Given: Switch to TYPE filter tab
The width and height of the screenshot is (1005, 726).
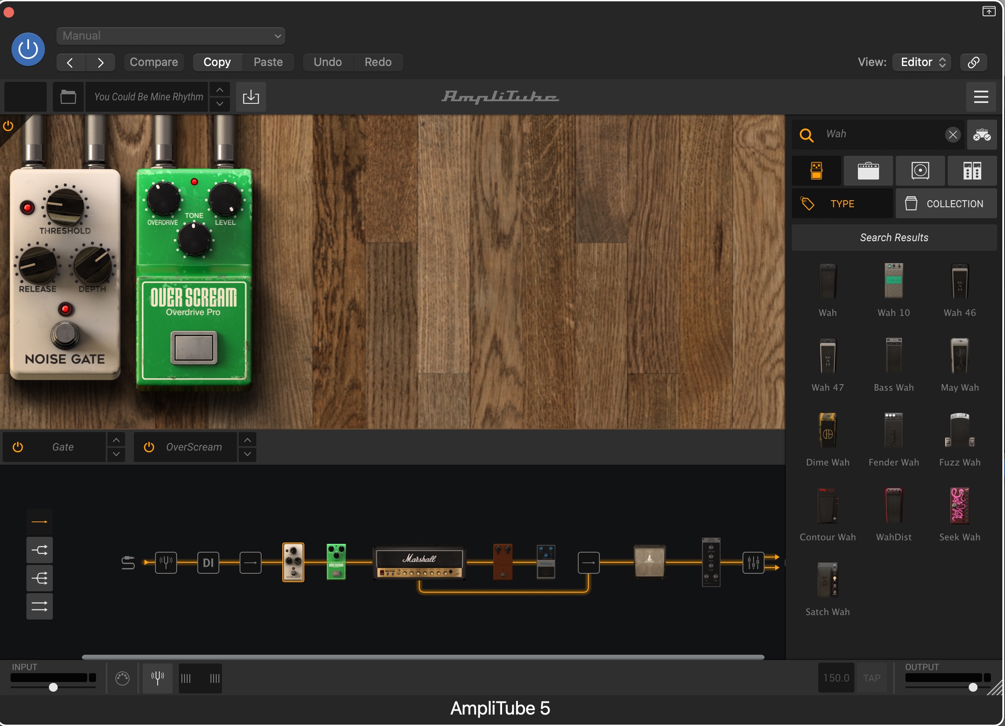Looking at the screenshot, I should click(x=842, y=204).
